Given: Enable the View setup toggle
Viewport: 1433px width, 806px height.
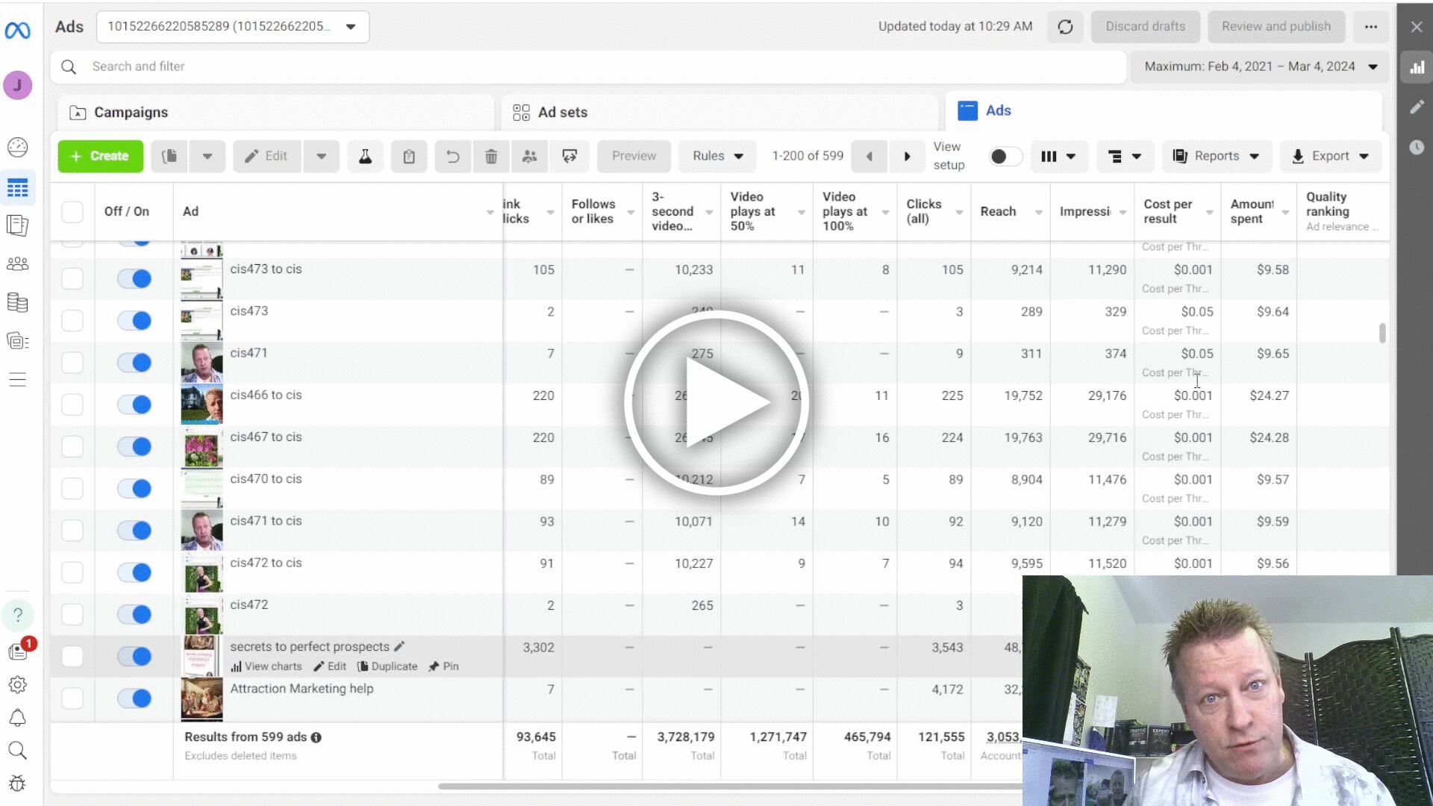Looking at the screenshot, I should click(1005, 156).
